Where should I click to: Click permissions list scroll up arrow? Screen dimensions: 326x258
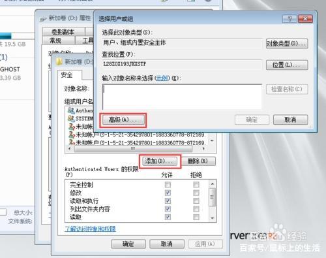pyautogui.click(x=213, y=184)
